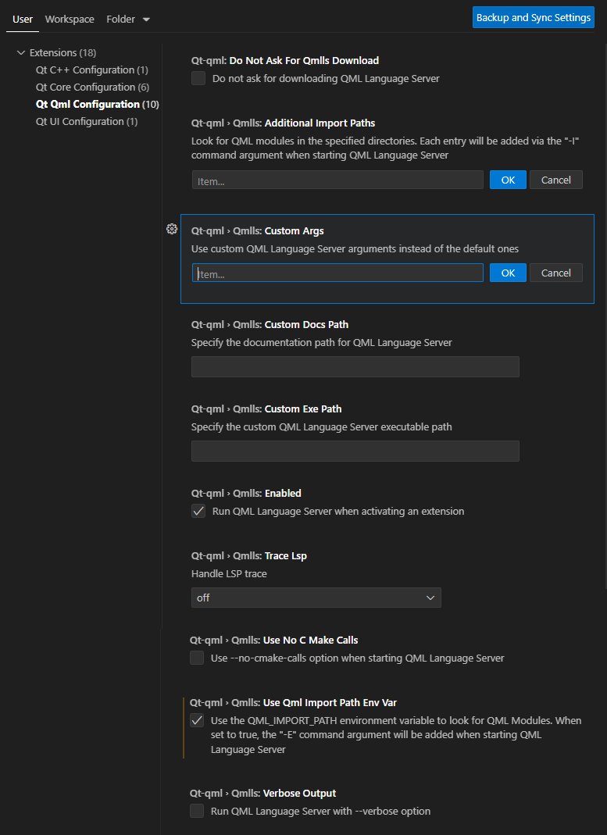Screen dimensions: 607x835
Task: Enable Verbose Output for QML Language Server
Action: [x=197, y=810]
